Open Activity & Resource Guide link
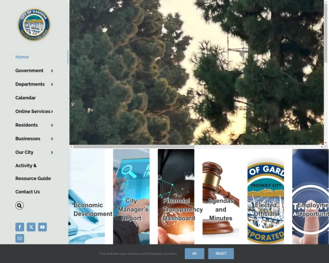Screen dimensions: 329x263 click(33, 172)
